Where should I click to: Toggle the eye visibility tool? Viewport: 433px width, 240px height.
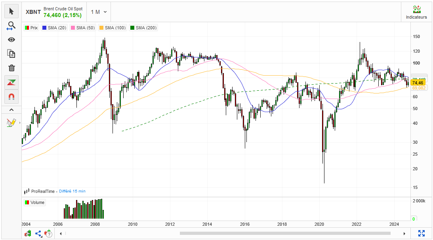(x=11, y=40)
